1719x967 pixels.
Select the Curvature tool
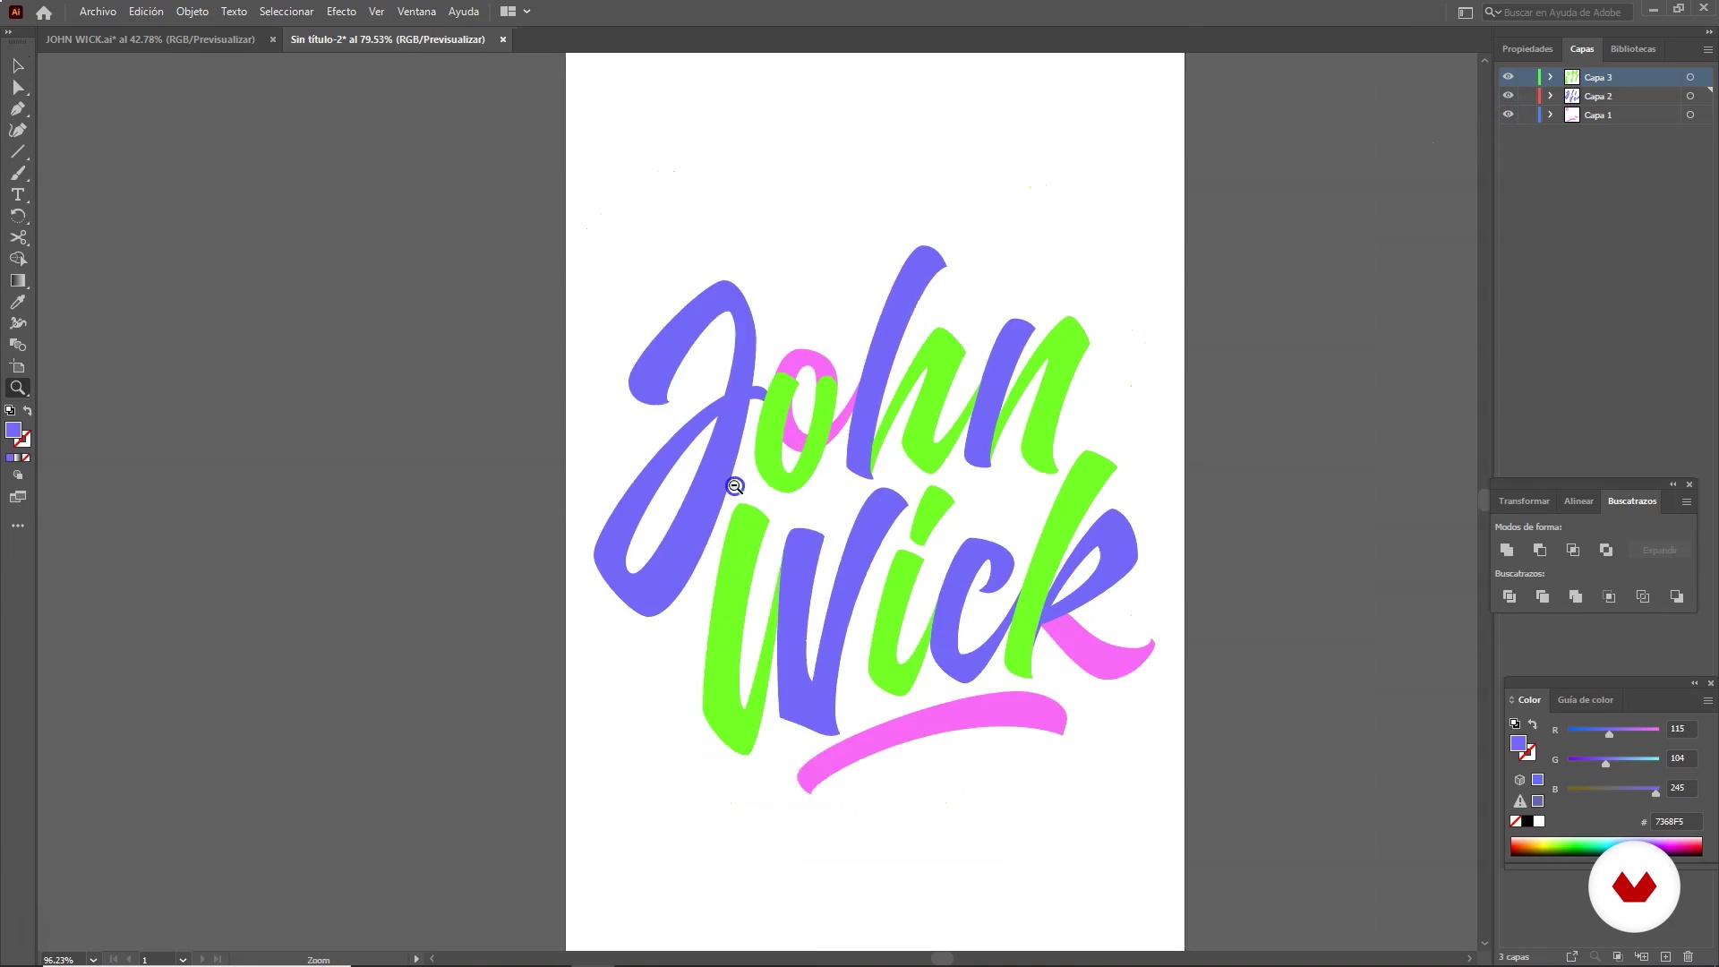point(18,131)
